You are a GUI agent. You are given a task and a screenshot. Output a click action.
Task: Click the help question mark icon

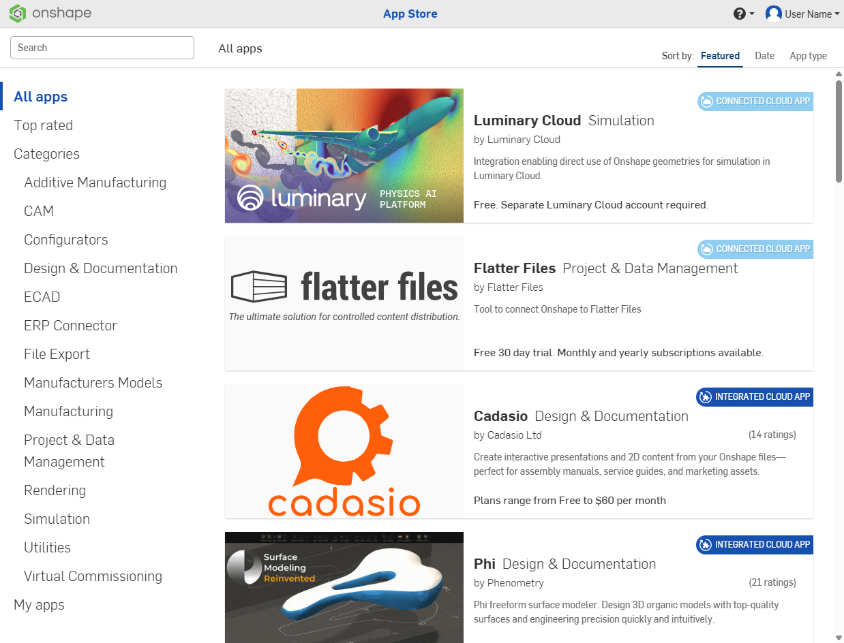click(739, 13)
